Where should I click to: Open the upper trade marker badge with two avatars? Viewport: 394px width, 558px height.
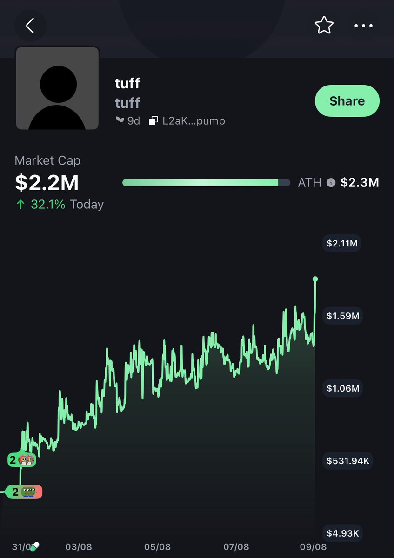[21, 460]
